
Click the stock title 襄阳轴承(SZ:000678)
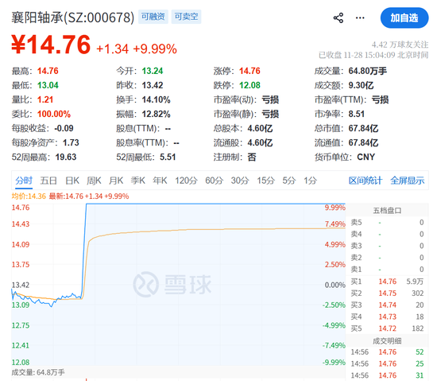73,17
